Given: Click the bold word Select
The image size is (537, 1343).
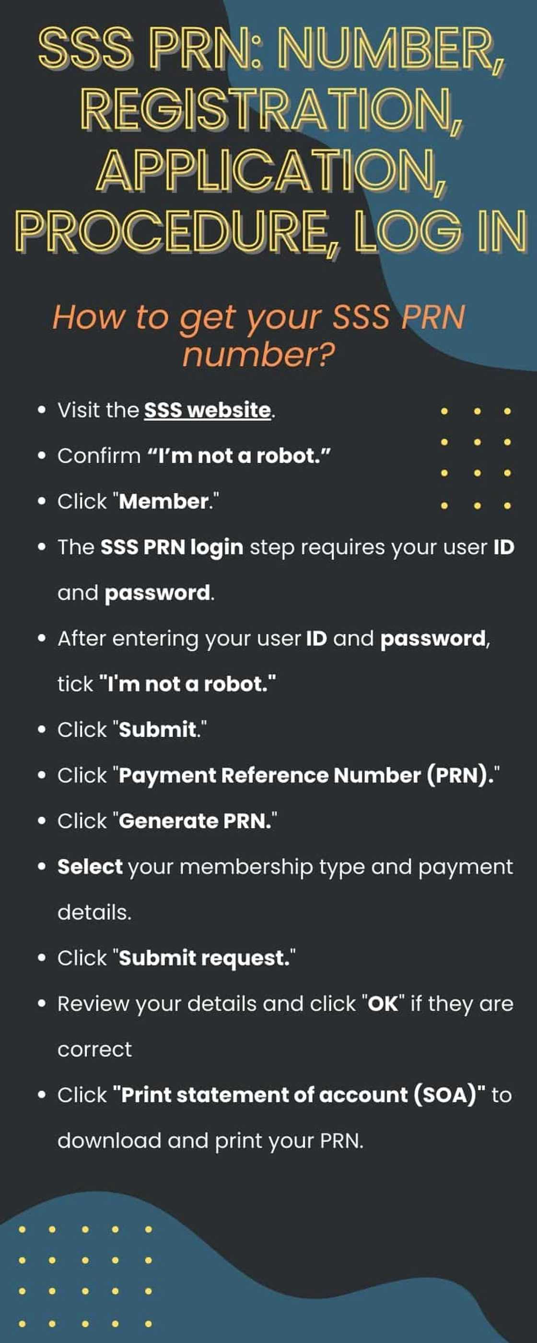Looking at the screenshot, I should tap(90, 867).
